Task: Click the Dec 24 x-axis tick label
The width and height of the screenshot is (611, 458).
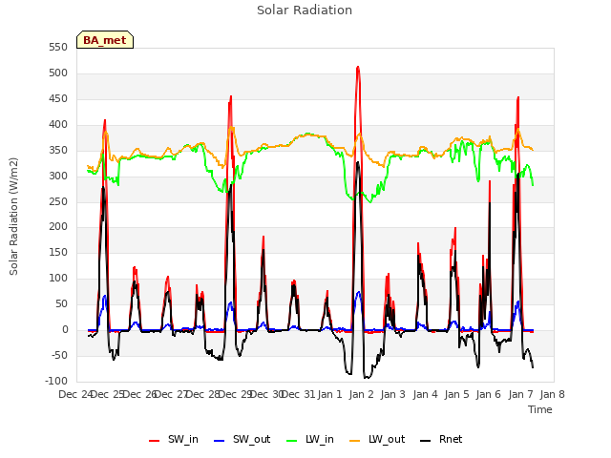Action: point(74,394)
